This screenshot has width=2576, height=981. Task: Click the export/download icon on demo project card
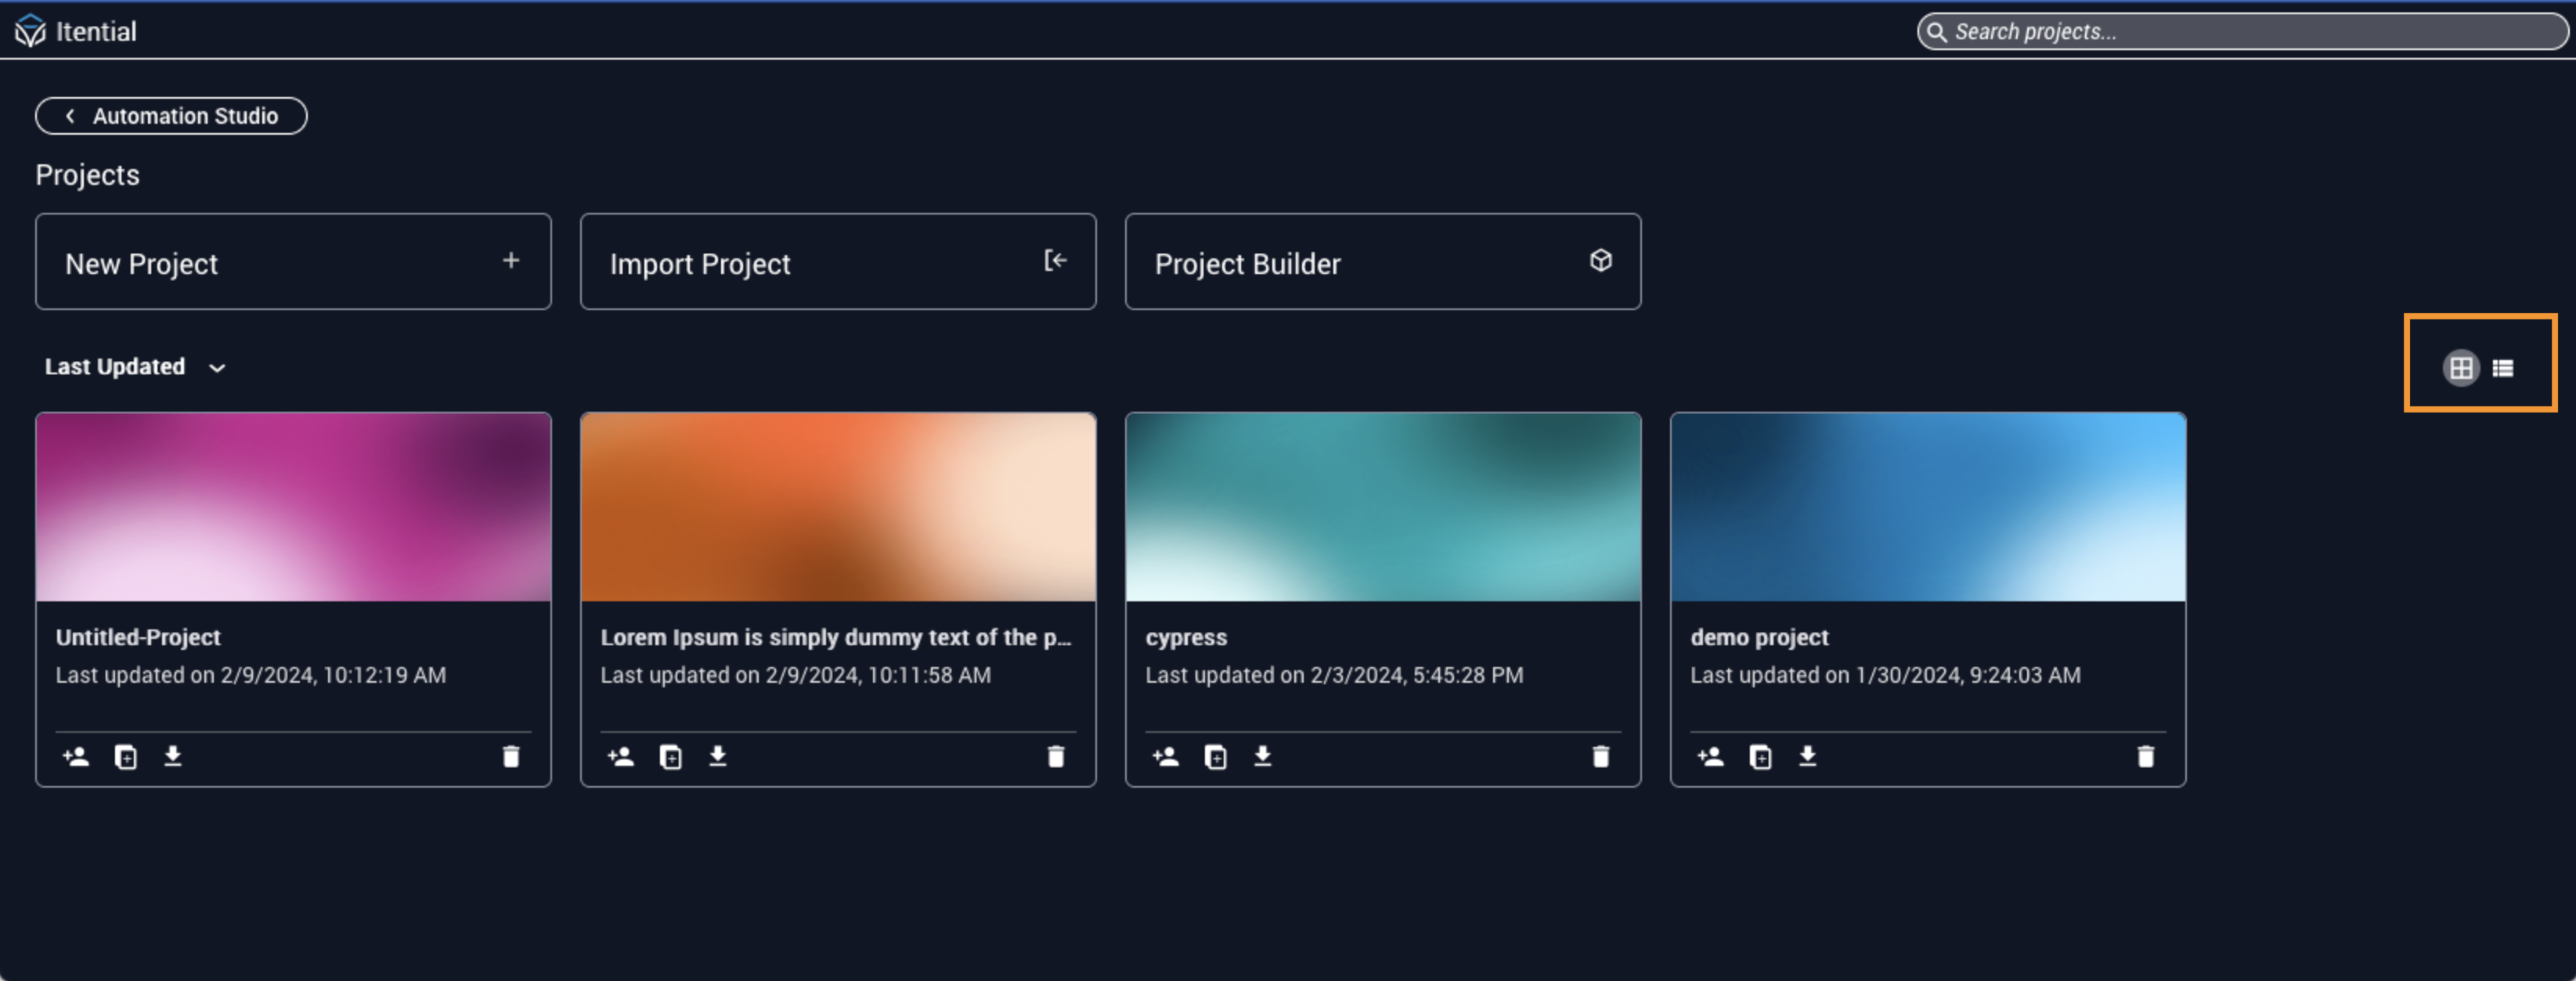1807,756
